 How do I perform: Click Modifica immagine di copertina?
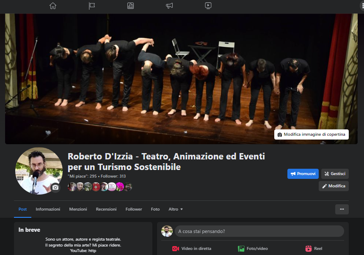311,134
